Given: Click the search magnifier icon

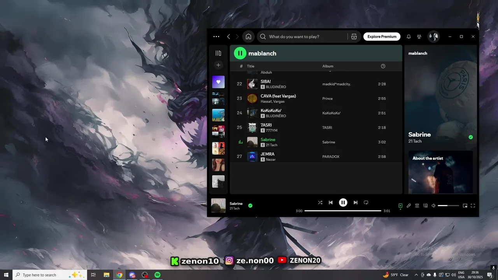Looking at the screenshot, I should (x=263, y=37).
